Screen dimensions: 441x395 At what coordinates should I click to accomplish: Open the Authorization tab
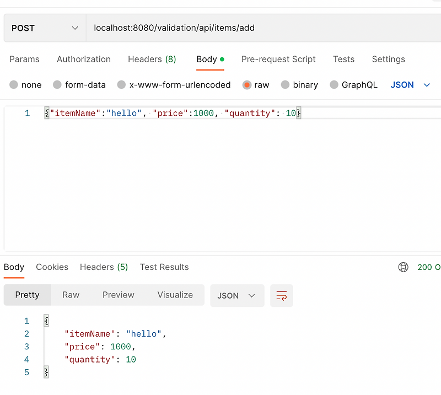coord(84,59)
